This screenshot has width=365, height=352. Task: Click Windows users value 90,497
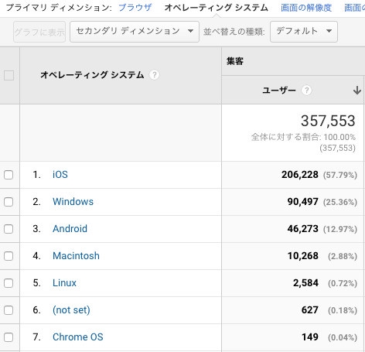pyautogui.click(x=303, y=202)
